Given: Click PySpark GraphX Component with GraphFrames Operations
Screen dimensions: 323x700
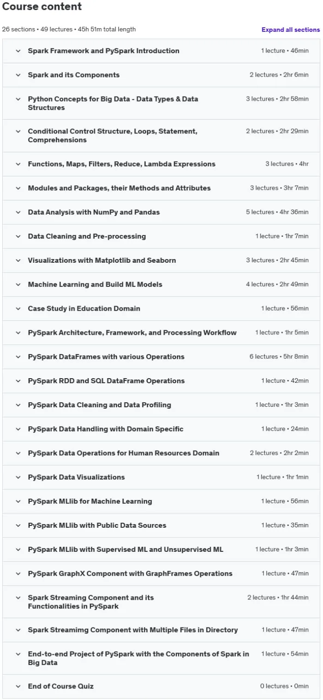Looking at the screenshot, I should tap(130, 573).
